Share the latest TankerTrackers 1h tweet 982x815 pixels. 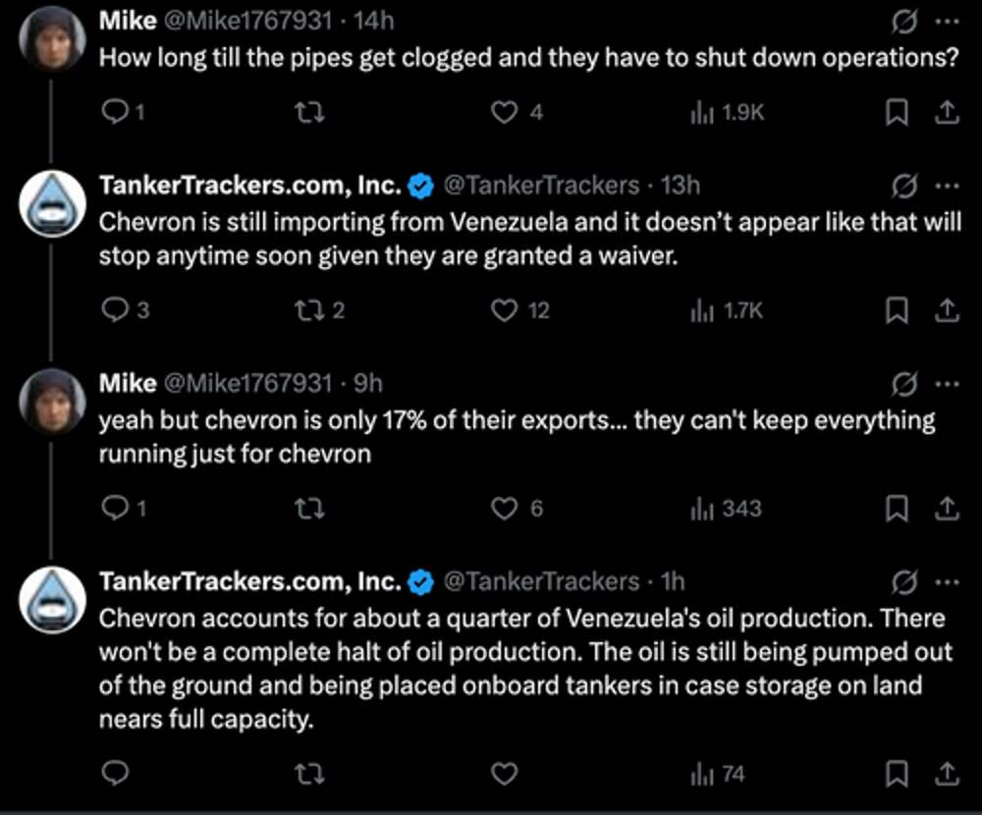946,775
